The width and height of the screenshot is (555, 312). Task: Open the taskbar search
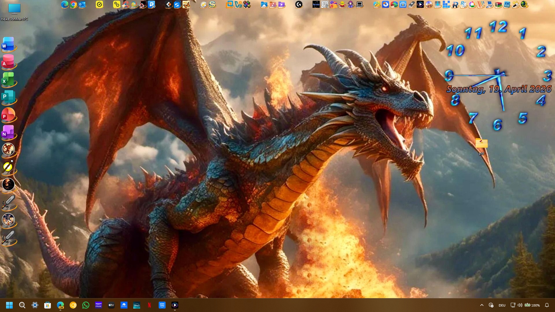coord(22,305)
